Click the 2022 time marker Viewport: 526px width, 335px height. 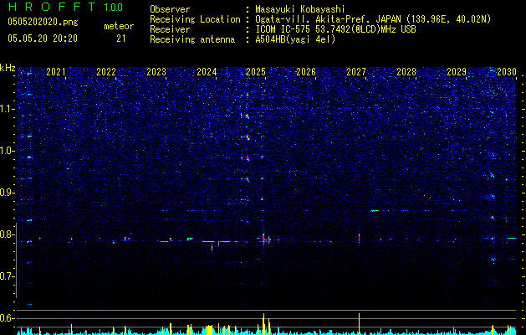point(106,72)
